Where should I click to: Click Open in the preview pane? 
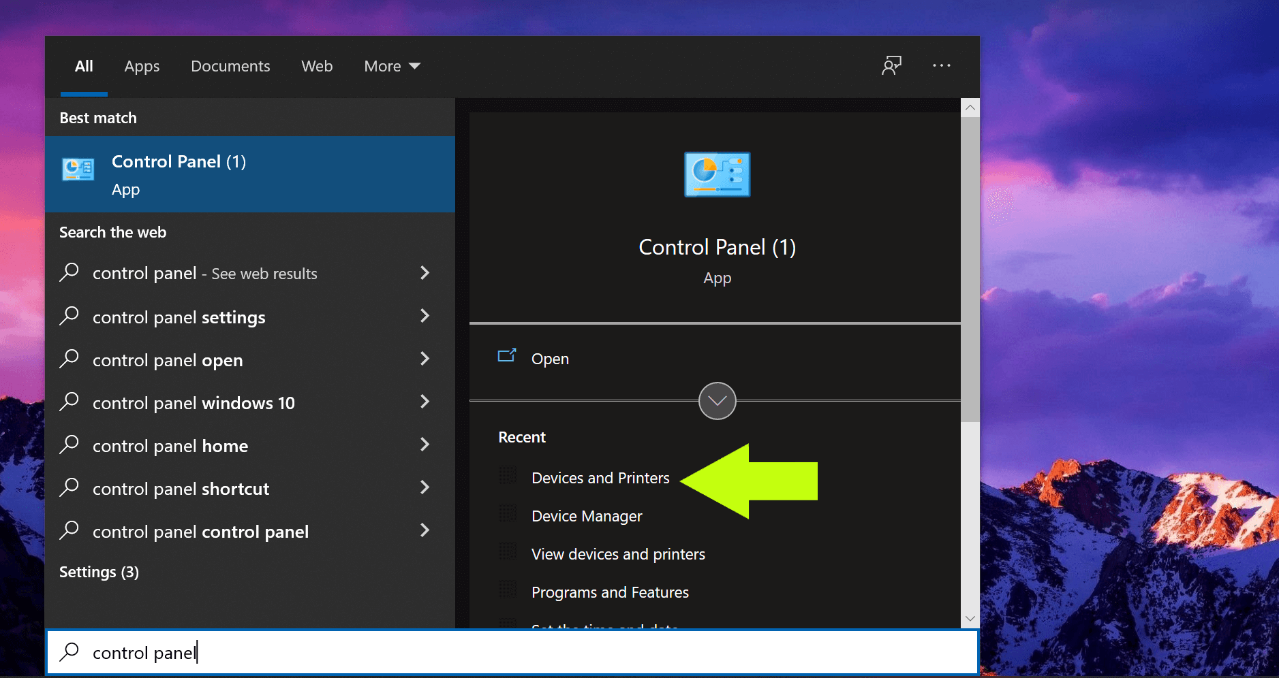click(x=550, y=359)
